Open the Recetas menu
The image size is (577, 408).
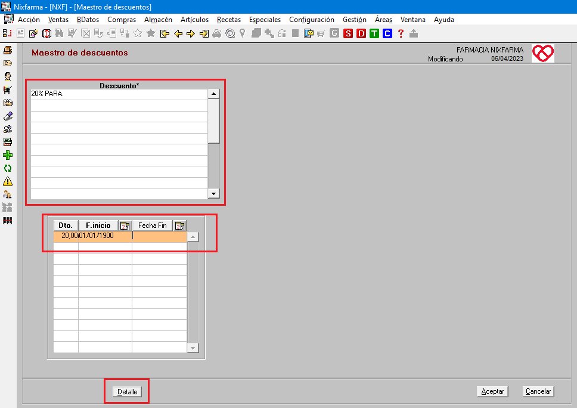point(229,20)
